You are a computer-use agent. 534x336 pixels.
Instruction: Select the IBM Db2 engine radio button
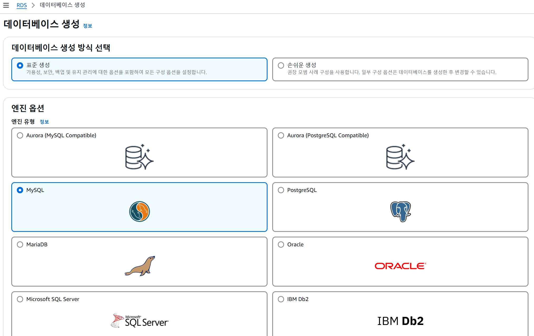point(281,299)
